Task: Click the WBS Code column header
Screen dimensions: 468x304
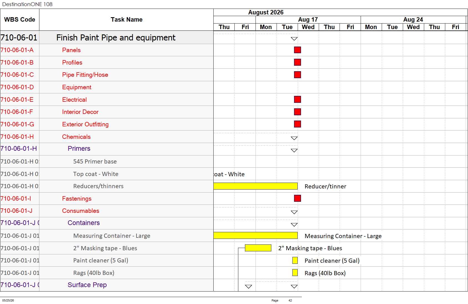Action: coord(20,20)
